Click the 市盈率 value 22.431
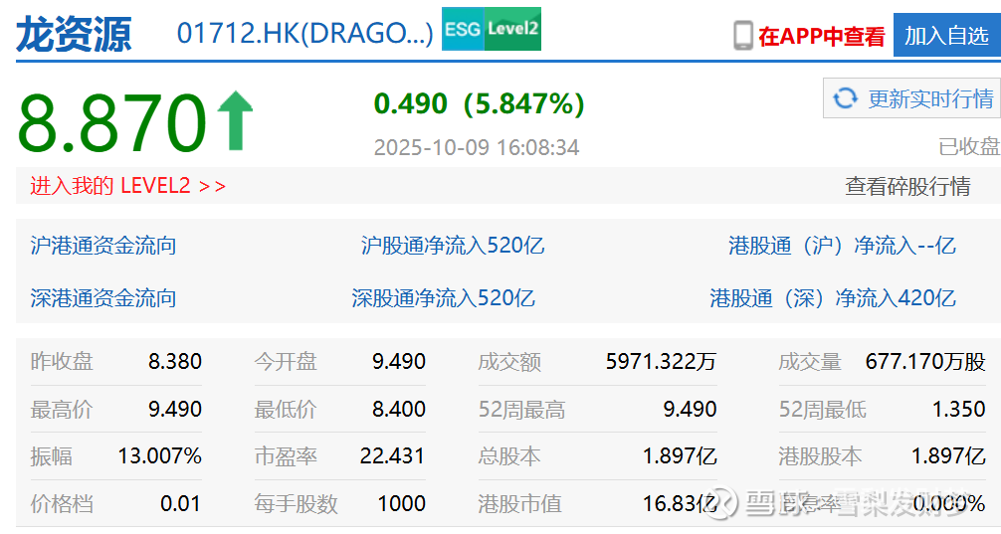This screenshot has width=1001, height=534. click(x=393, y=456)
